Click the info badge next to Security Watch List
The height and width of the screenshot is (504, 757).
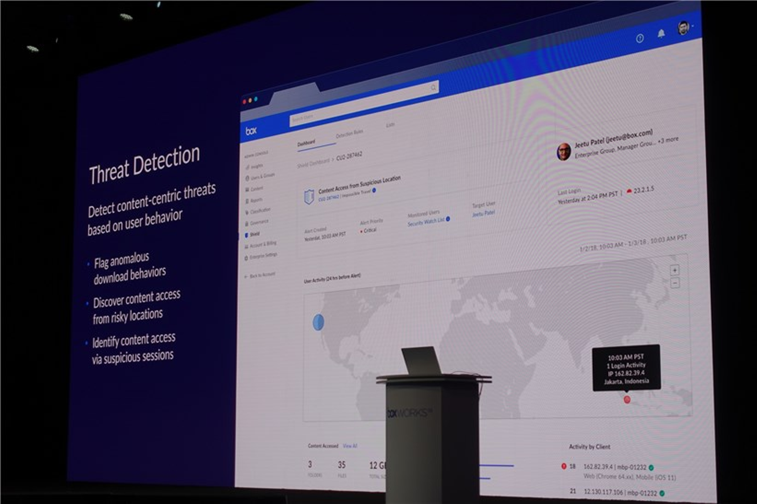[448, 219]
